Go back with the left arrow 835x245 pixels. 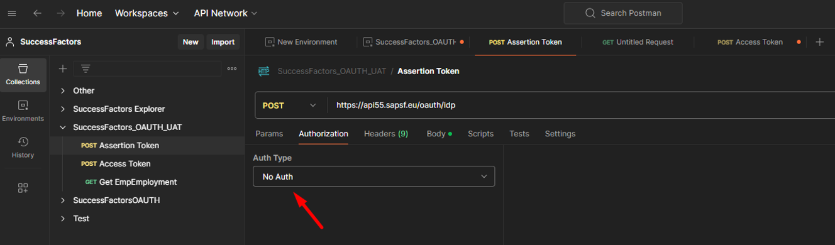pyautogui.click(x=37, y=13)
